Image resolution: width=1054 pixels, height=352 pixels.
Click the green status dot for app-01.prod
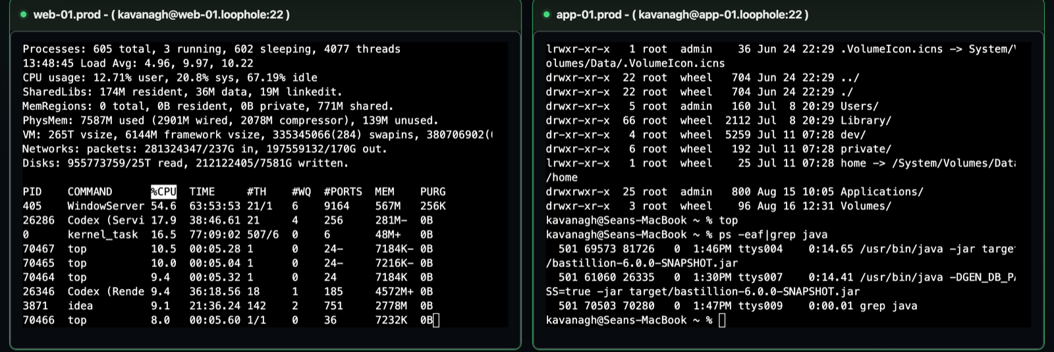pyautogui.click(x=547, y=14)
